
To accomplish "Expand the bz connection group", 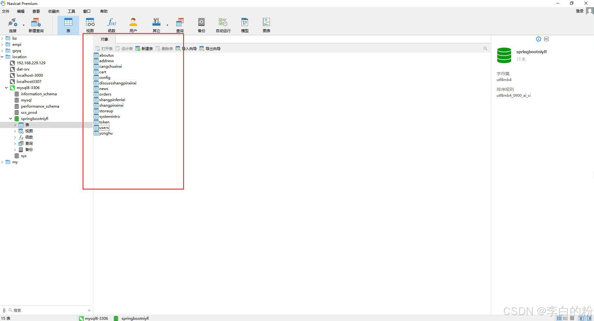I will [x=2, y=38].
